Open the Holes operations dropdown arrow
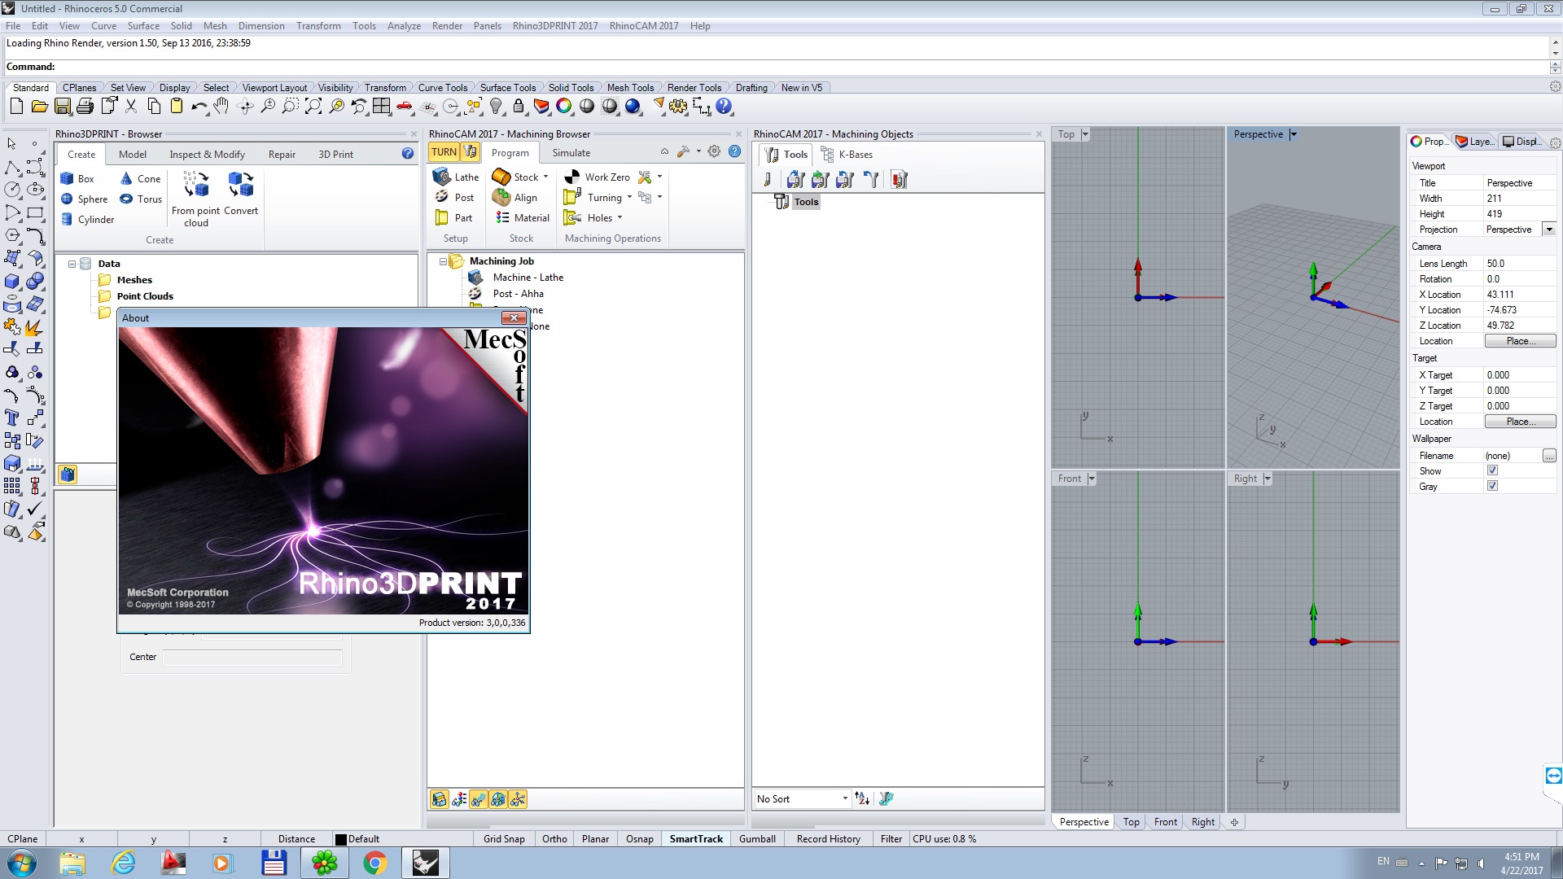This screenshot has height=879, width=1563. [620, 217]
